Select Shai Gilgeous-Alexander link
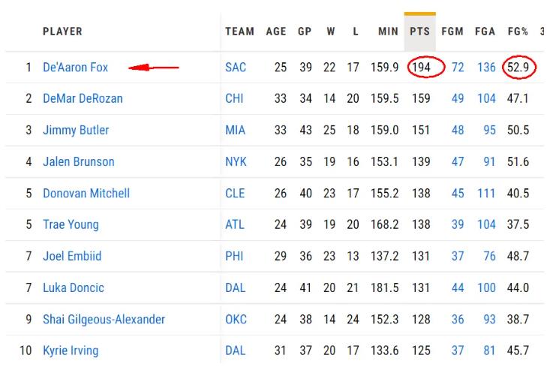The image size is (547, 370). 104,320
